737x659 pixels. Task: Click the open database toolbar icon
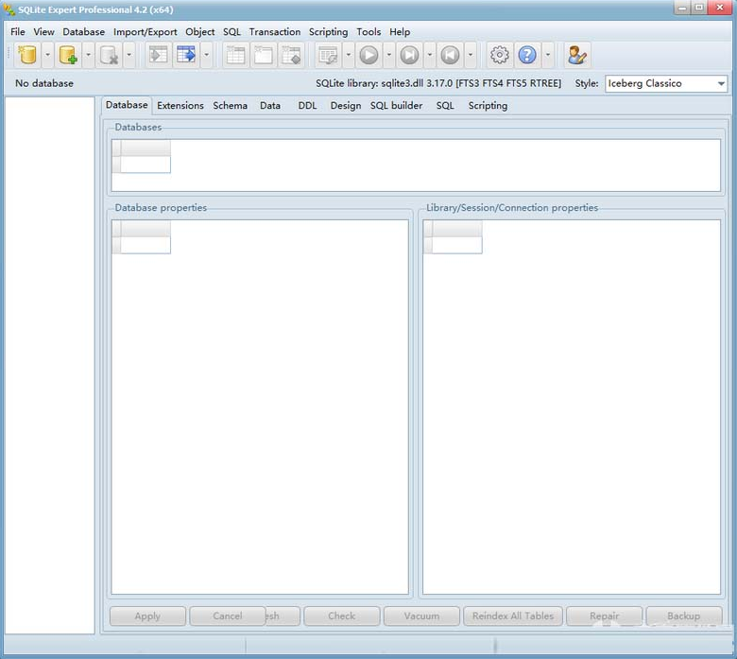point(26,56)
